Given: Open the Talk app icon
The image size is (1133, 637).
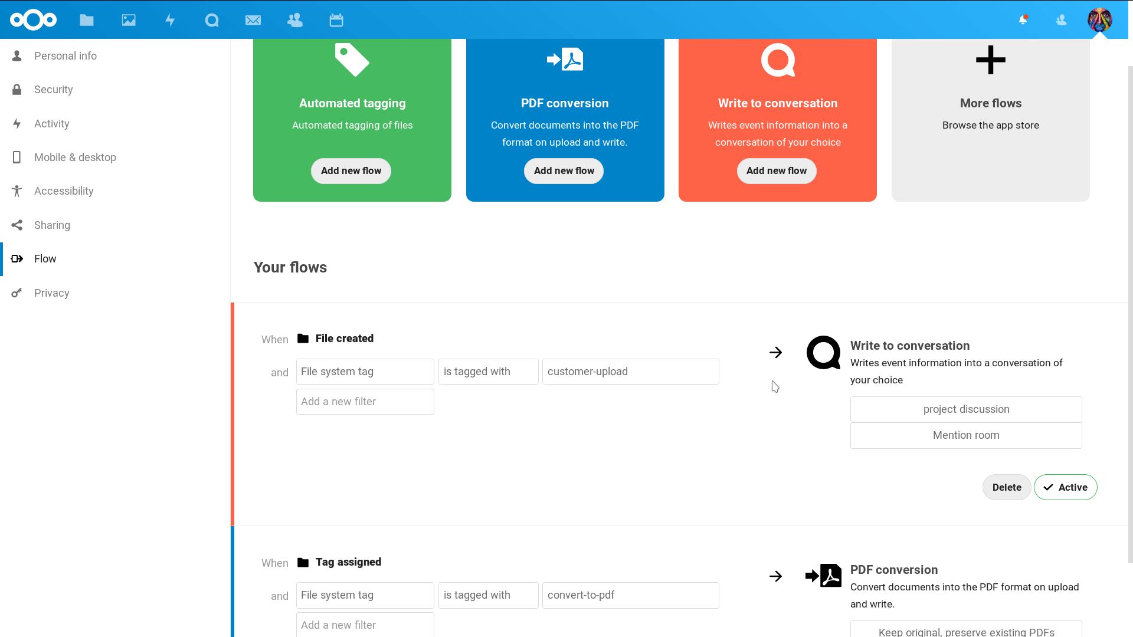Looking at the screenshot, I should pyautogui.click(x=212, y=20).
